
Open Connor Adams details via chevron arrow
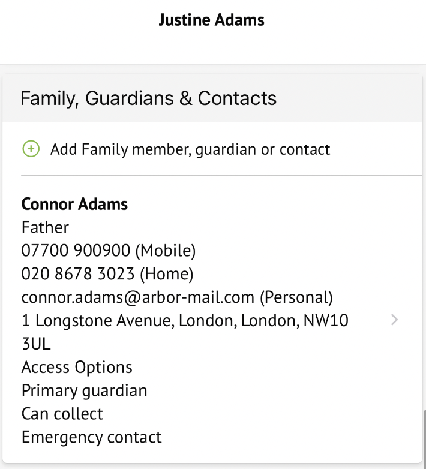coord(394,320)
